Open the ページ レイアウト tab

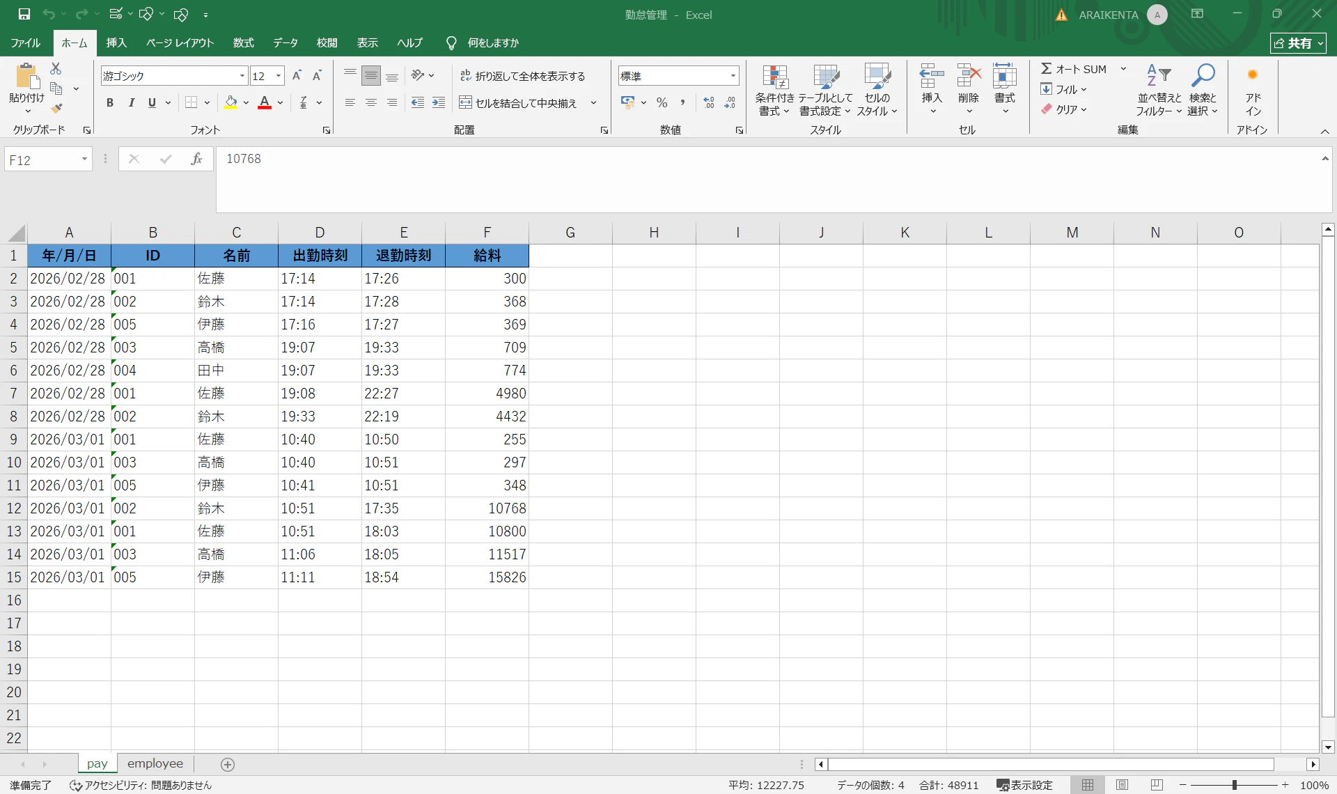tap(180, 42)
